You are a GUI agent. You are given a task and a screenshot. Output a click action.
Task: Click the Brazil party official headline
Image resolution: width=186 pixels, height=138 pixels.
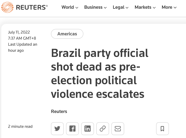point(100,73)
